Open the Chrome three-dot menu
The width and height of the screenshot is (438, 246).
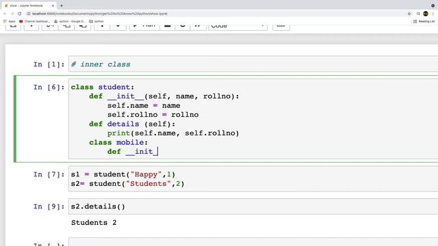pyautogui.click(x=433, y=14)
